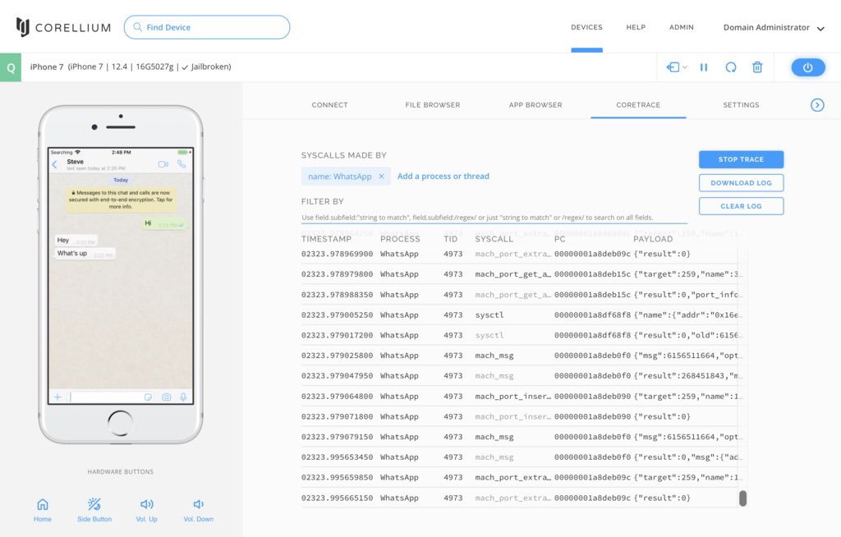The height and width of the screenshot is (537, 841).
Task: Click the Find Device search field
Action: point(206,27)
